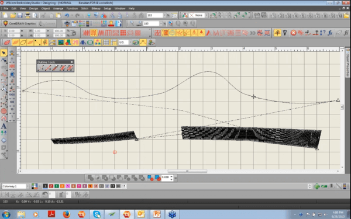The width and height of the screenshot is (351, 219).
Task: Click color change button 10 in top toolbar
Action: point(339,15)
